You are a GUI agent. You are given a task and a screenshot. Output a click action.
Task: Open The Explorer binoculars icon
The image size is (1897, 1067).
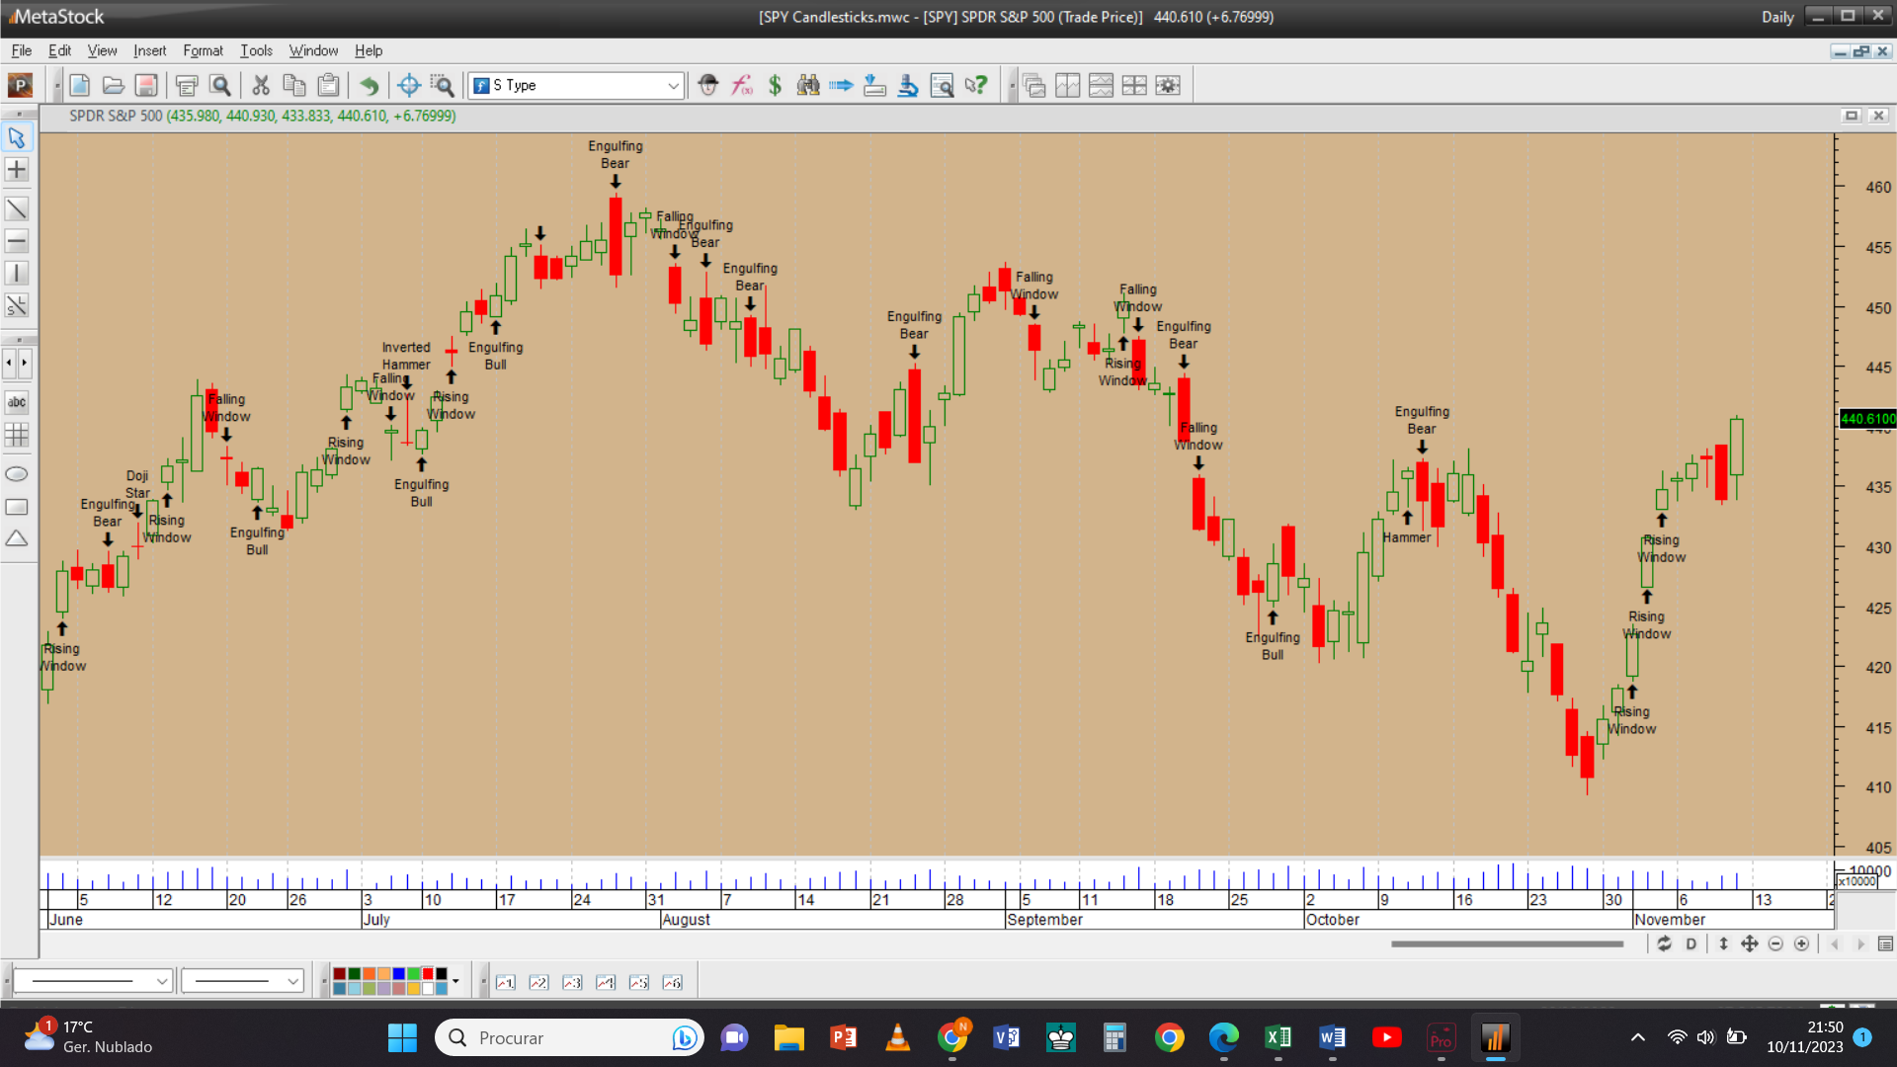[x=808, y=86]
